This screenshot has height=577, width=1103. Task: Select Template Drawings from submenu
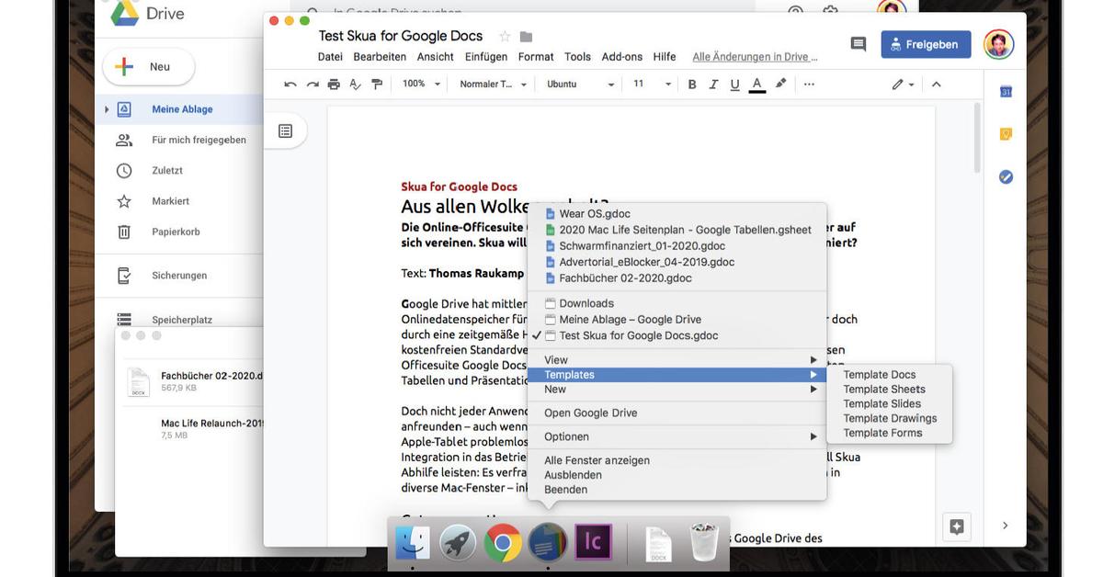click(890, 419)
